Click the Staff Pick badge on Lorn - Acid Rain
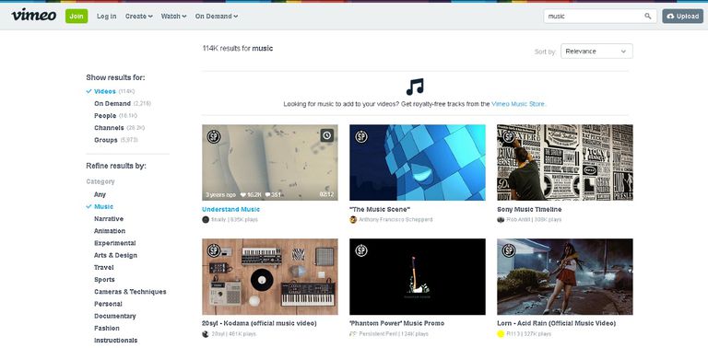Screen dimensions: 708x348 (509, 250)
